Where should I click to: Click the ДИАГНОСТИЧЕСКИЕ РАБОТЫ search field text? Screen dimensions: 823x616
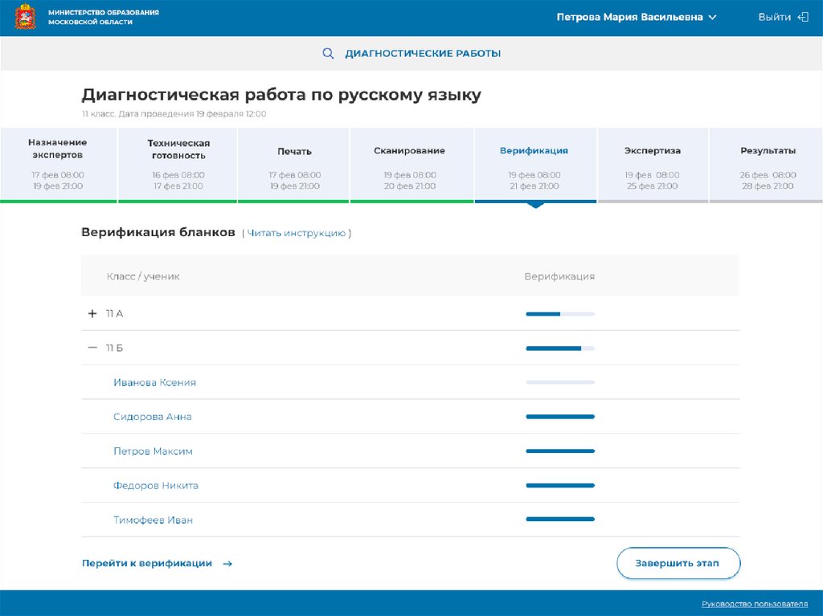[x=423, y=54]
